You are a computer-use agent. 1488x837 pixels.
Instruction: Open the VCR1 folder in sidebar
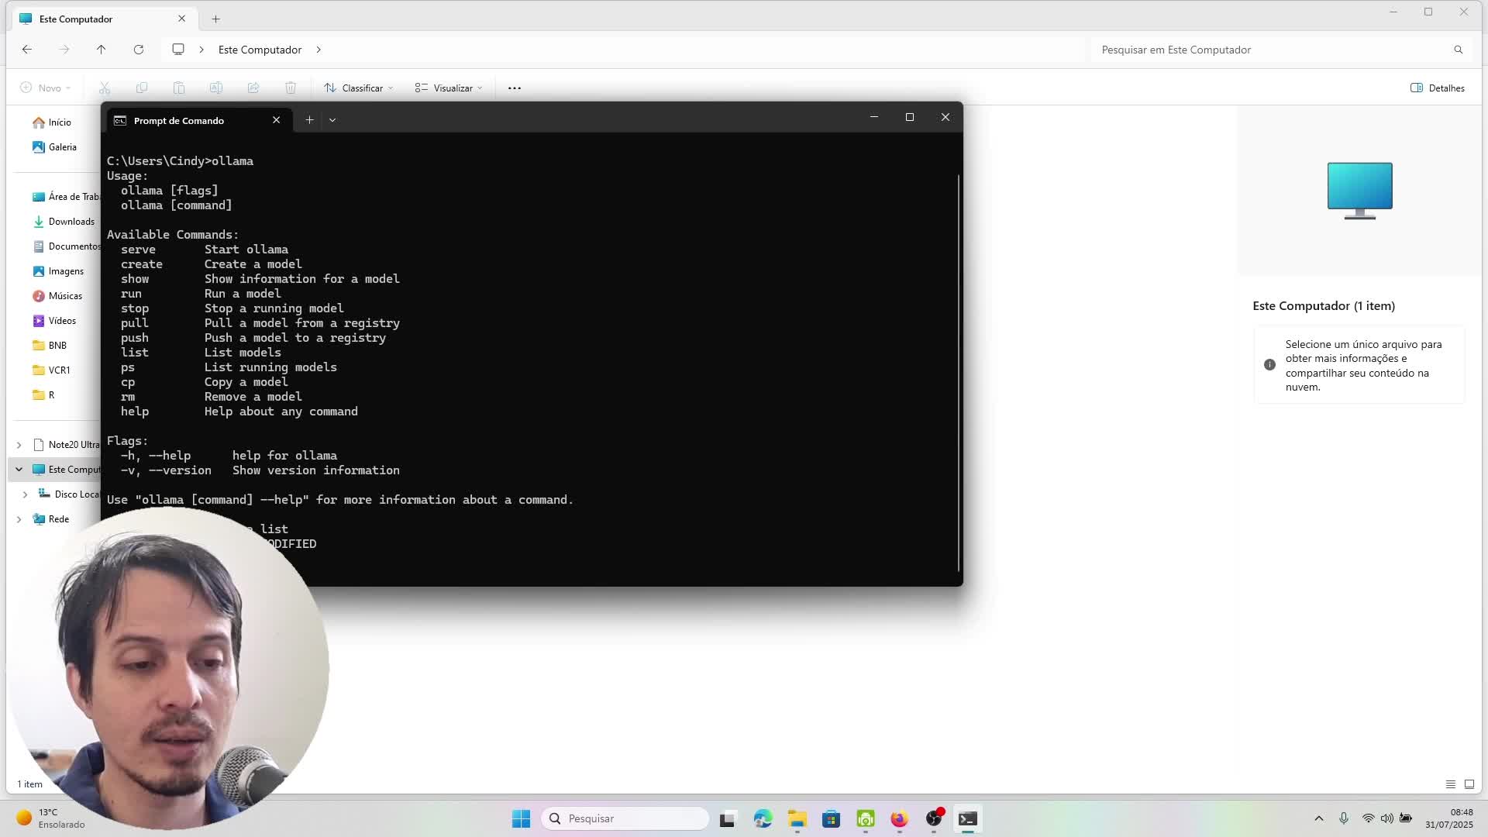point(51,370)
